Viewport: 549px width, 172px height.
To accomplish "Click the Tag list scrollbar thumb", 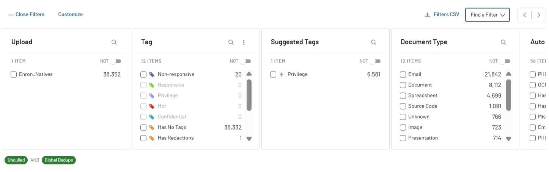I will point(249,95).
